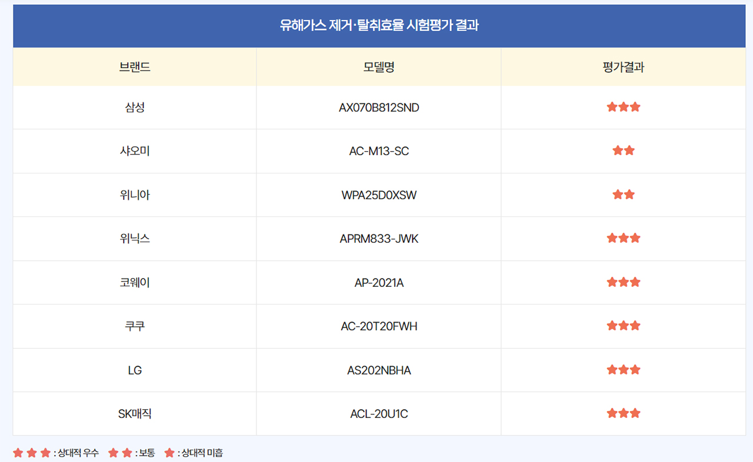
Task: Click the single-star legend icon beside 상대적 미흡
Action: click(169, 453)
